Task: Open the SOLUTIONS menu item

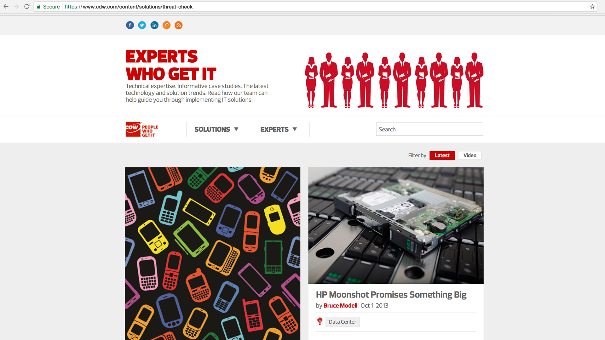Action: (212, 129)
